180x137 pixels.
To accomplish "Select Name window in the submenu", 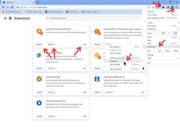I will (x=123, y=53).
